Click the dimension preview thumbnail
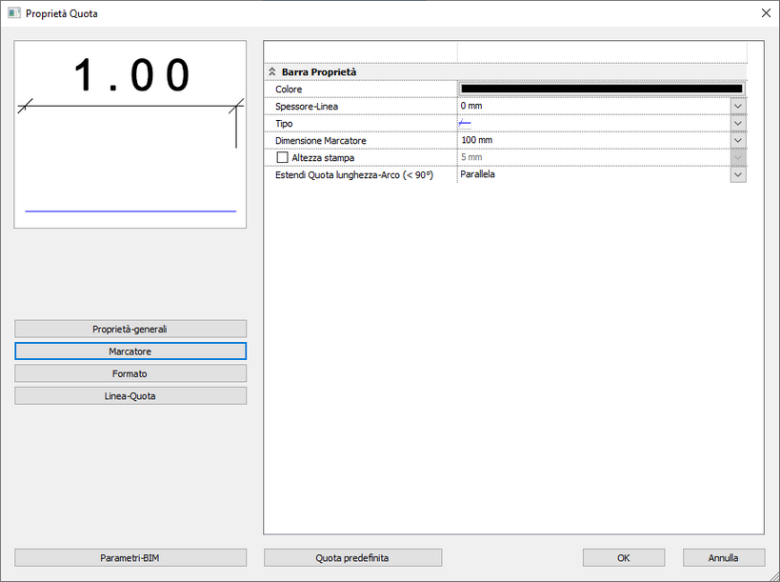This screenshot has height=582, width=780. [x=130, y=134]
